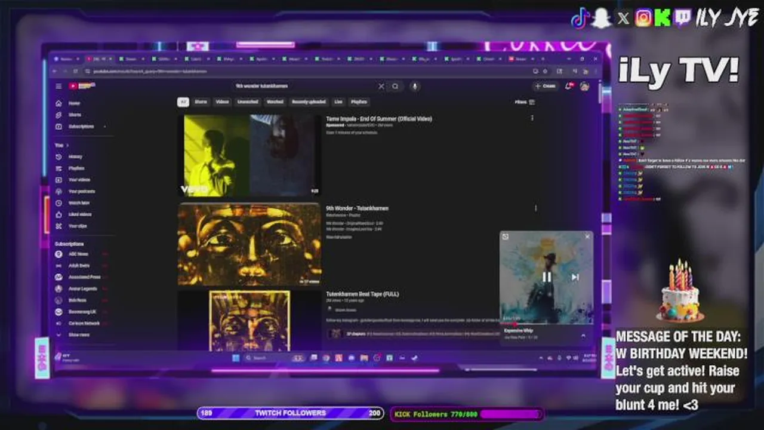This screenshot has width=764, height=430.
Task: Click the browser address bar URL
Action: click(x=150, y=71)
